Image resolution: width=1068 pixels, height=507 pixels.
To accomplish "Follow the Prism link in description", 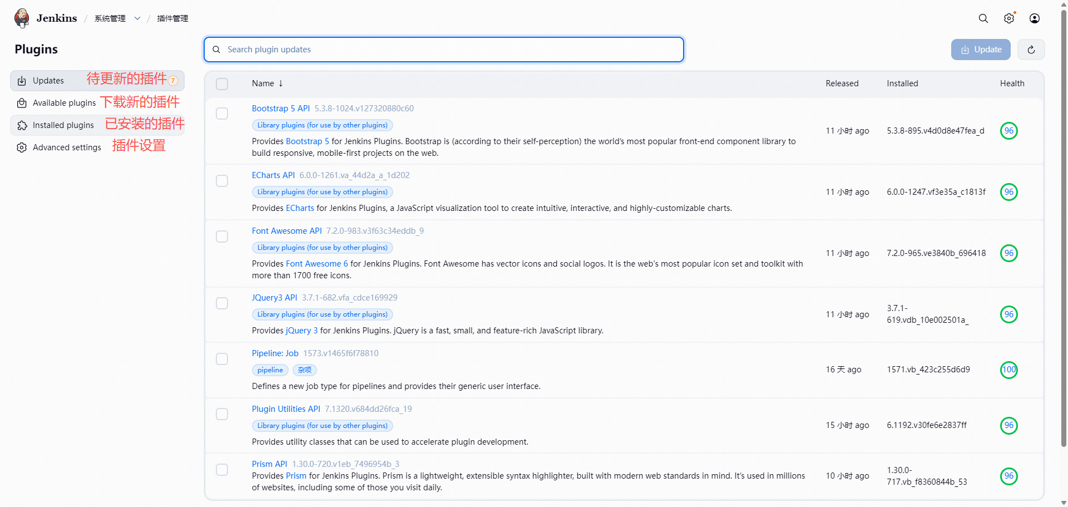I will (x=296, y=476).
